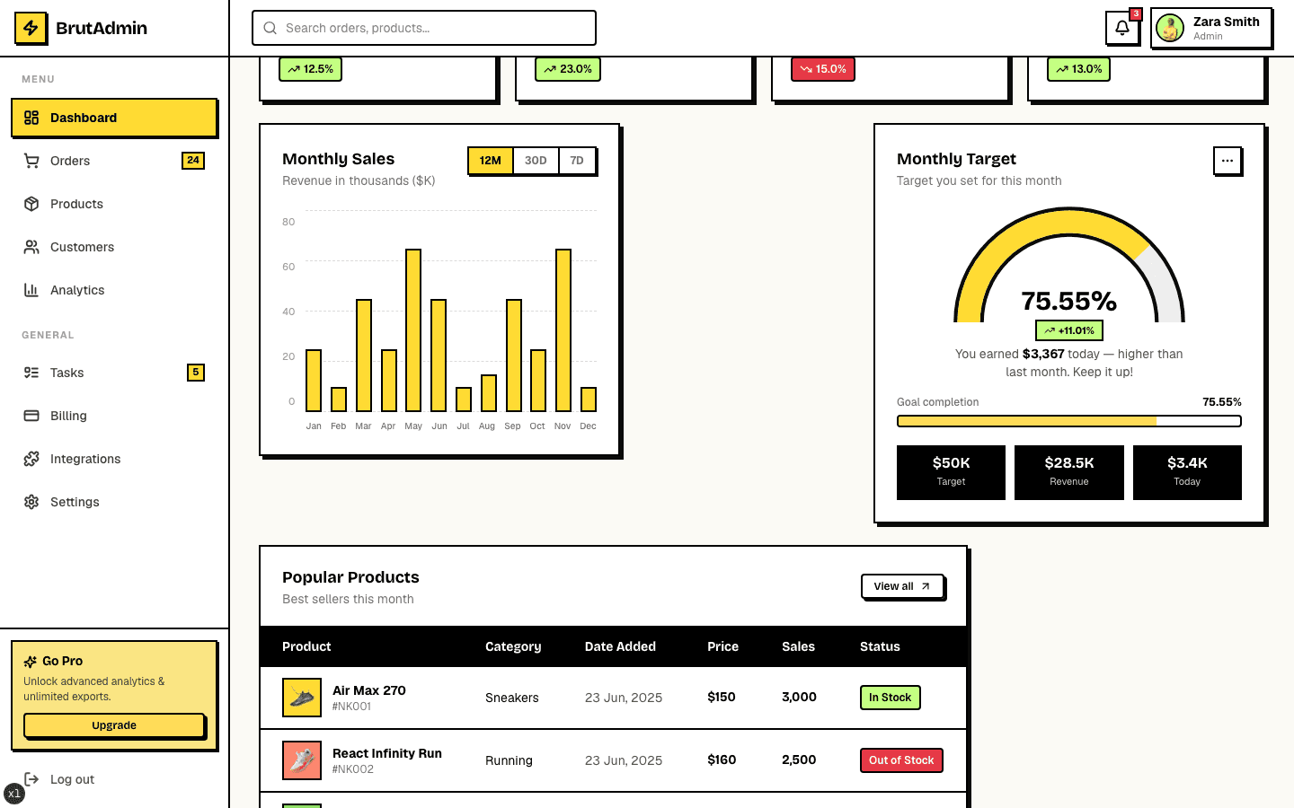
Task: Click the Billing card icon
Action: [31, 416]
